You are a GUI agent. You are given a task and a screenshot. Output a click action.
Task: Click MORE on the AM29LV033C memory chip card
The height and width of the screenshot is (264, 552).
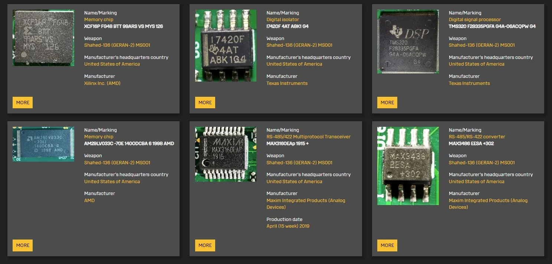click(23, 245)
